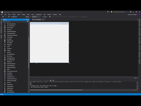Open the Architecture menu
The height and width of the screenshot is (106, 141).
[39, 14]
